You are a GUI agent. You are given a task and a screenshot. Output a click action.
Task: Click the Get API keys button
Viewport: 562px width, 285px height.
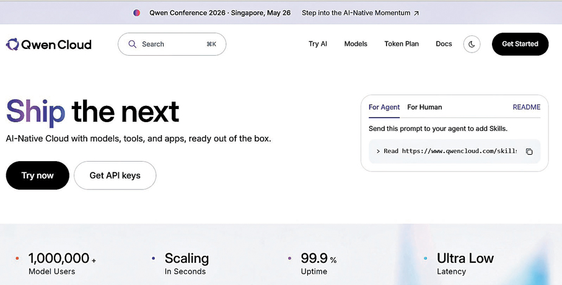pos(115,175)
